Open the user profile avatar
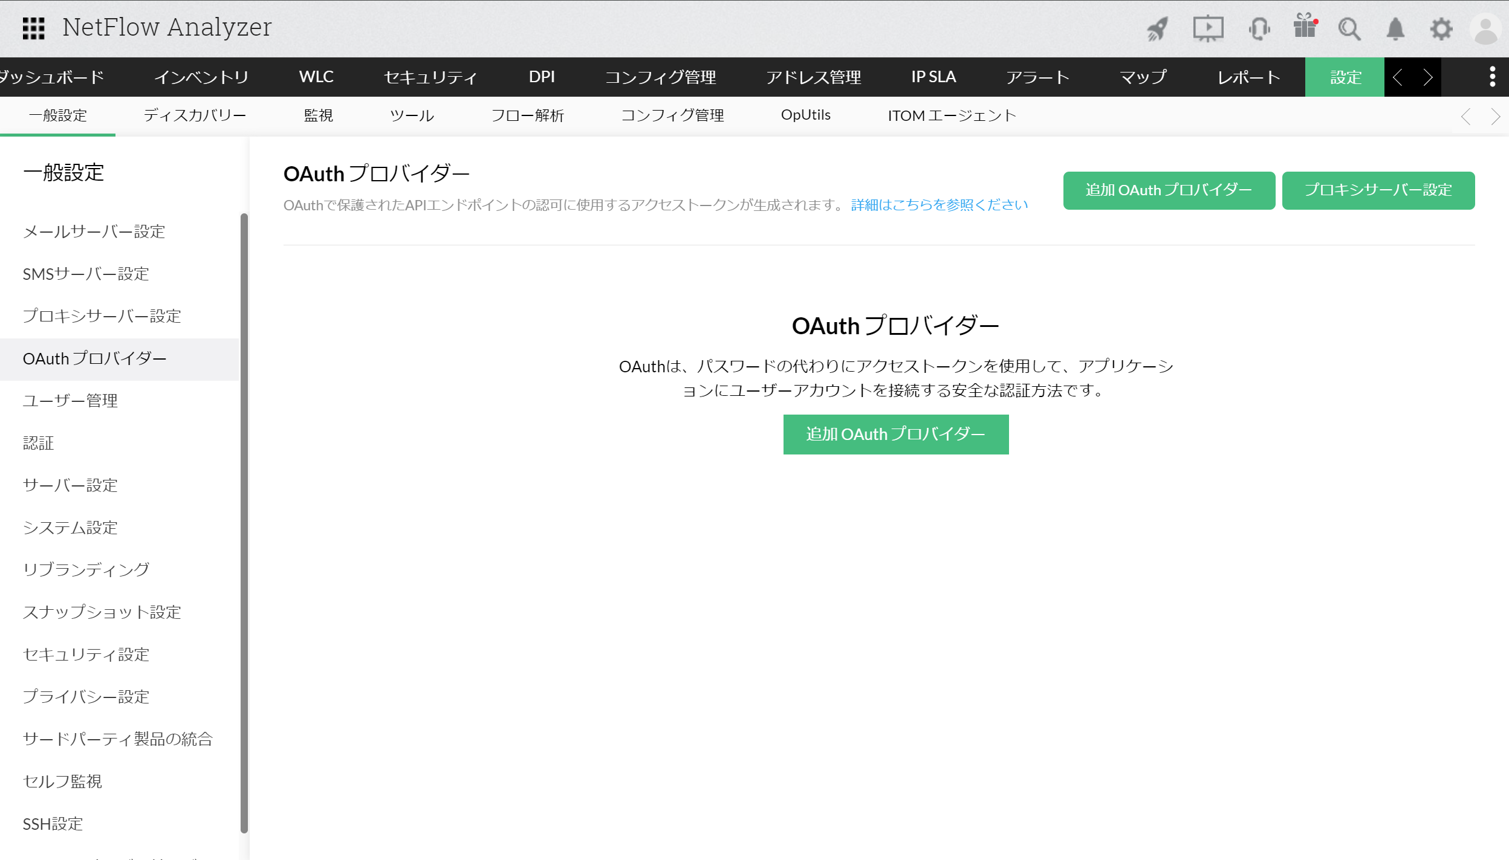Viewport: 1509px width, 860px height. click(1485, 28)
